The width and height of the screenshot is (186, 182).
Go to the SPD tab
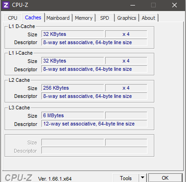tap(105, 18)
